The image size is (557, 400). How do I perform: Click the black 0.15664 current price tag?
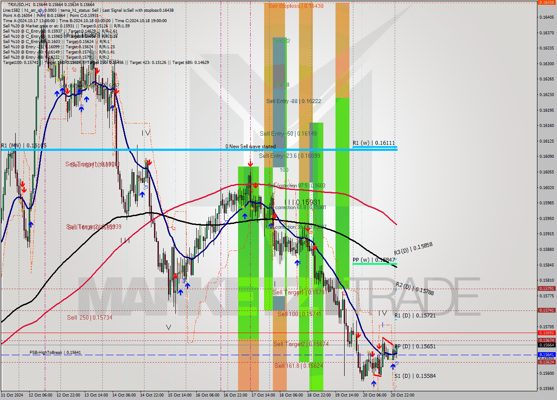[x=547, y=345]
